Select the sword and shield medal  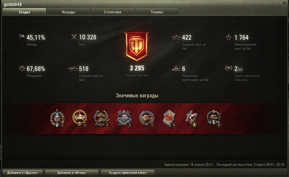tap(58, 118)
